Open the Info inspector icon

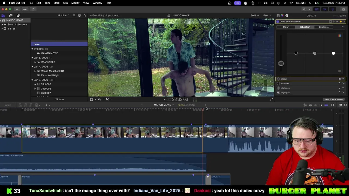pyautogui.click(x=287, y=16)
